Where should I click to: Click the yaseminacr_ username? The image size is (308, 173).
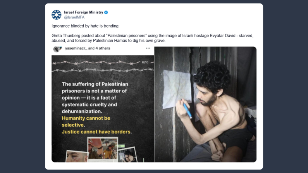pyautogui.click(x=76, y=48)
